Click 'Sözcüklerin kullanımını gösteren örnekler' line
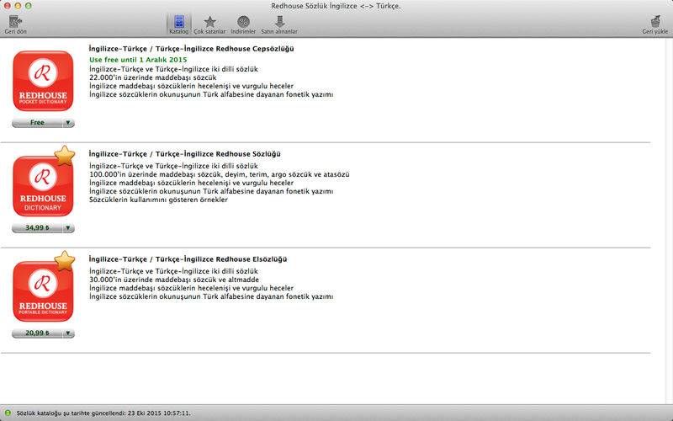Image resolution: width=673 pixels, height=421 pixels. [158, 200]
